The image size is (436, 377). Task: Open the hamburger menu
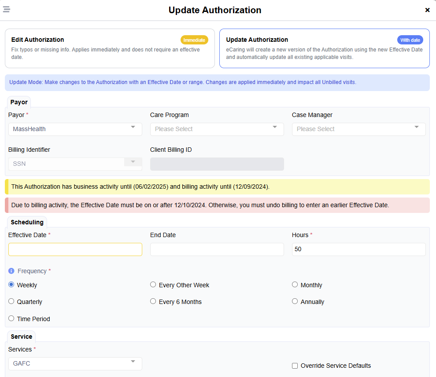(6, 9)
